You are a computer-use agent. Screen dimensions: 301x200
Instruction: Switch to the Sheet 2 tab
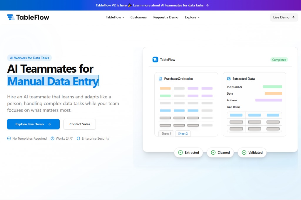[183, 134]
